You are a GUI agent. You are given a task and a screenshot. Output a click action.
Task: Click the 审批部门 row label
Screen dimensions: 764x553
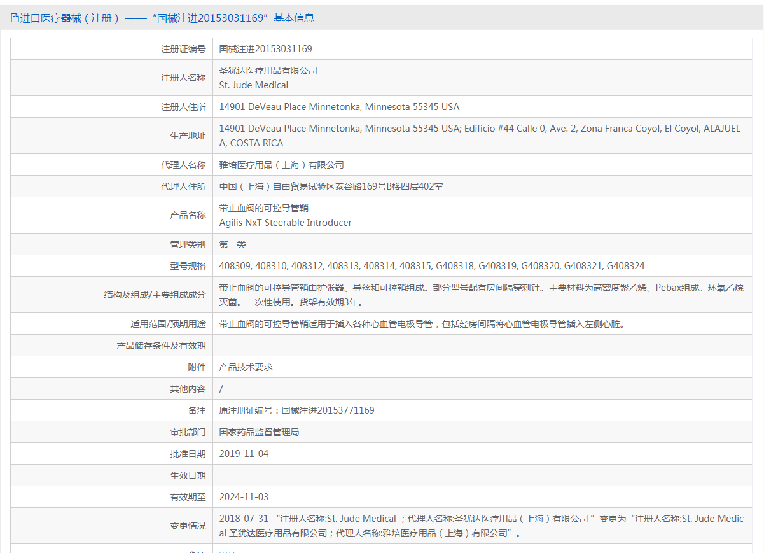188,432
